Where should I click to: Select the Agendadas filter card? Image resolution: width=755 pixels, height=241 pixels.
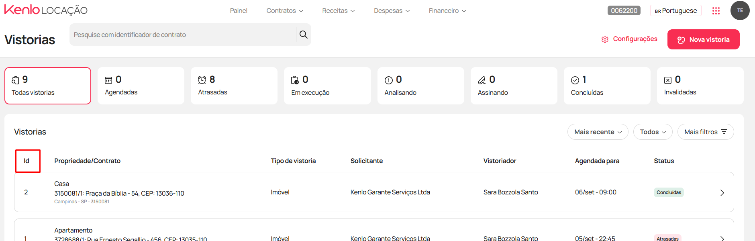(x=141, y=86)
